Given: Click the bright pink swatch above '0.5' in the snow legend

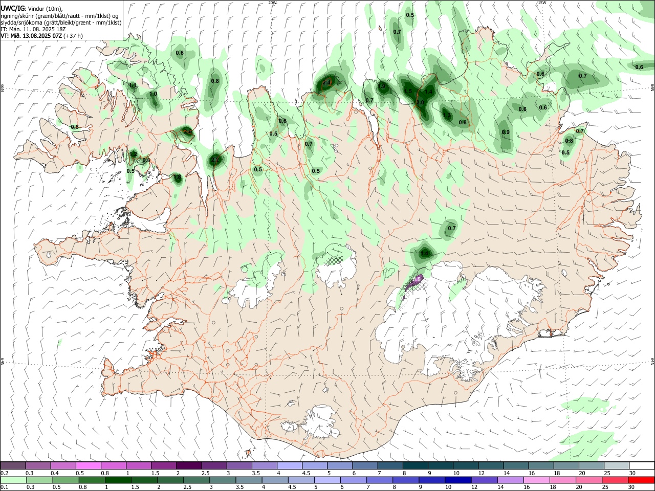Looking at the screenshot, I should point(88,466).
